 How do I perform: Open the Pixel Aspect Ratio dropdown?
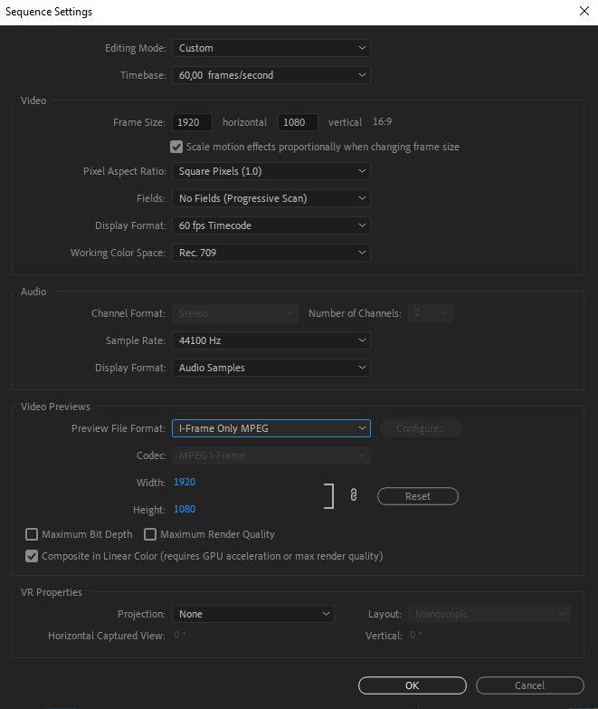tap(271, 171)
